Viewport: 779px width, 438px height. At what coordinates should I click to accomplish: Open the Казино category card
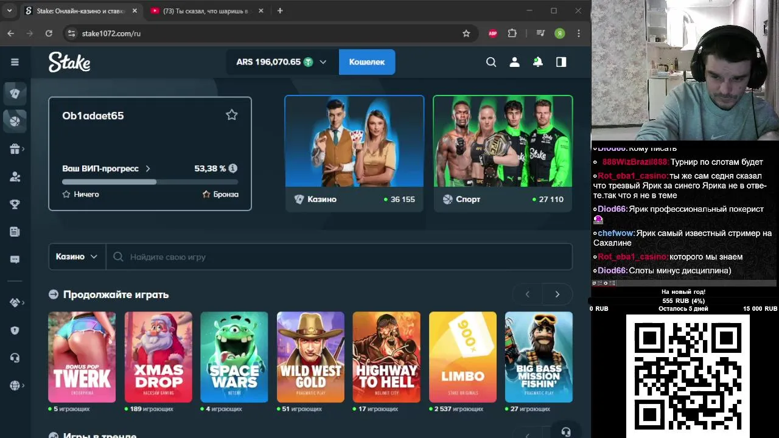coord(354,153)
